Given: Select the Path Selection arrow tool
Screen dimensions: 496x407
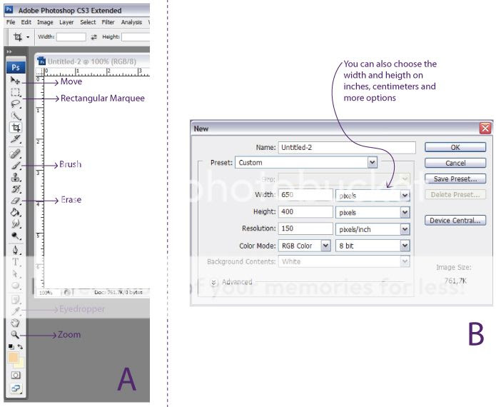Looking at the screenshot, I should pyautogui.click(x=15, y=273).
